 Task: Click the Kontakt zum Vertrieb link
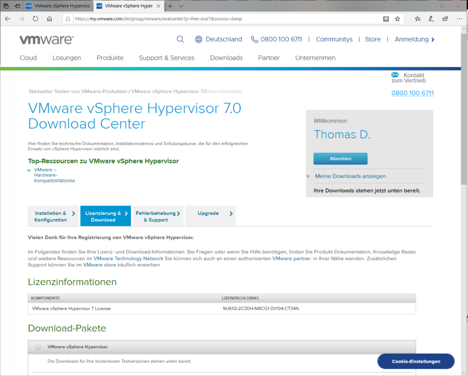click(x=409, y=78)
